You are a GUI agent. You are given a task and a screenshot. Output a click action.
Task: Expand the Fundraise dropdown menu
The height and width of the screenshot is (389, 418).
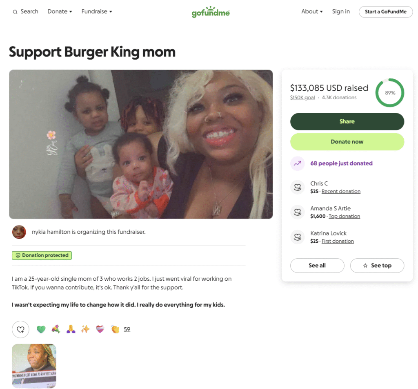(x=97, y=11)
